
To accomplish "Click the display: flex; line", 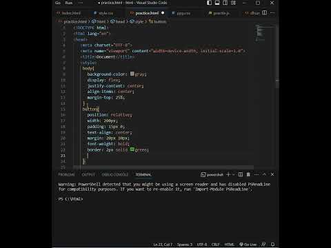I will point(103,80).
